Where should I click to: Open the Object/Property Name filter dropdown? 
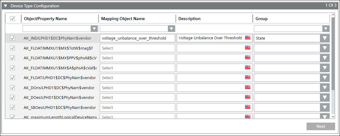pos(94,29)
